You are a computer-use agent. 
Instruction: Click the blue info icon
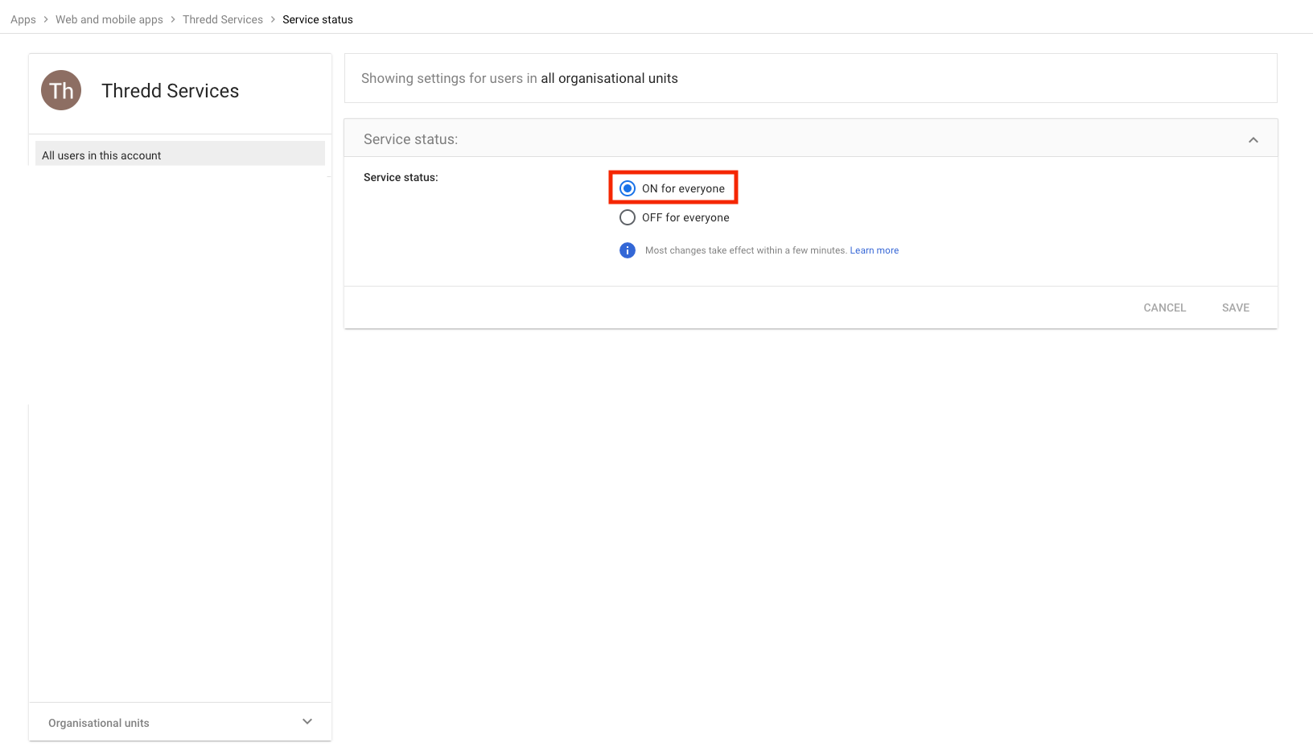tap(628, 250)
